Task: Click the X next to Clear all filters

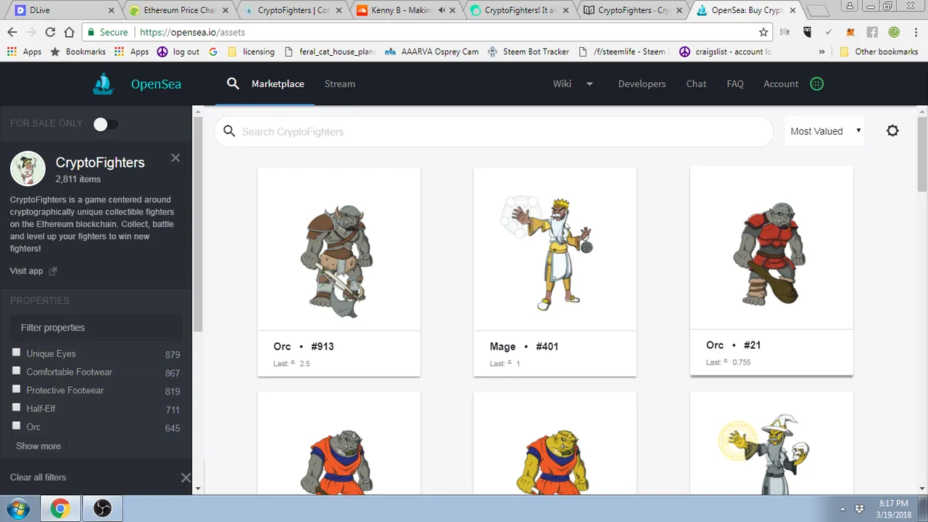Action: click(x=186, y=478)
